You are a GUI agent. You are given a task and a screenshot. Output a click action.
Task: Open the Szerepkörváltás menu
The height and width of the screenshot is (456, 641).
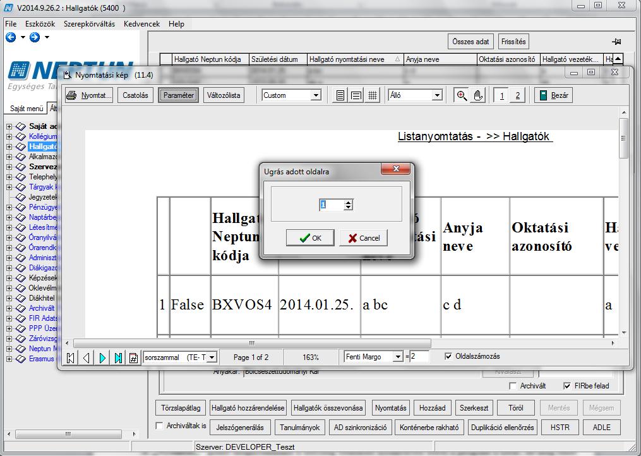click(x=89, y=24)
